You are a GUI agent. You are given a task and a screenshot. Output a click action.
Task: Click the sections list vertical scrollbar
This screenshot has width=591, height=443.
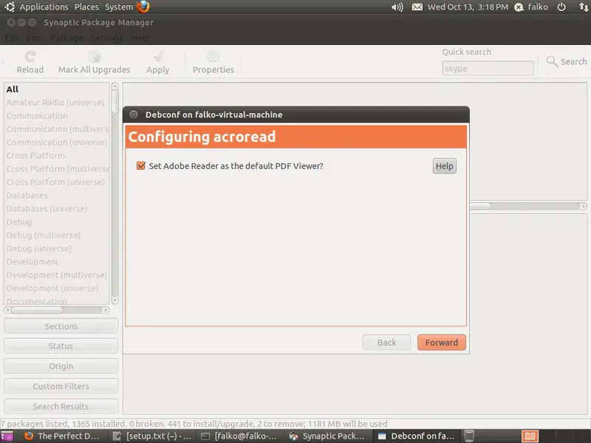[x=115, y=193]
